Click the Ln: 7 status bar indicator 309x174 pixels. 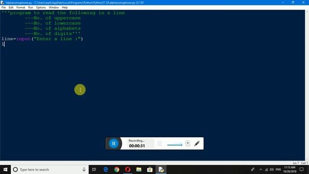coord(296,163)
